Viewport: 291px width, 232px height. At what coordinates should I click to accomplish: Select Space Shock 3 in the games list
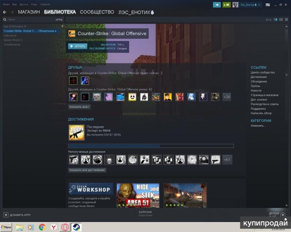[13, 40]
